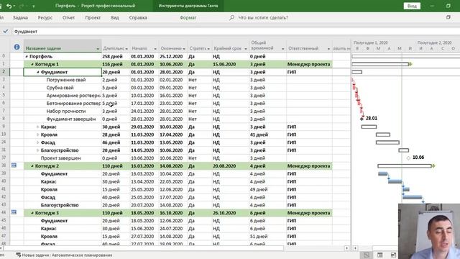The height and width of the screenshot is (259, 460).
Task: Switch to Team Planner view icon in status bar
Action: 393,255
